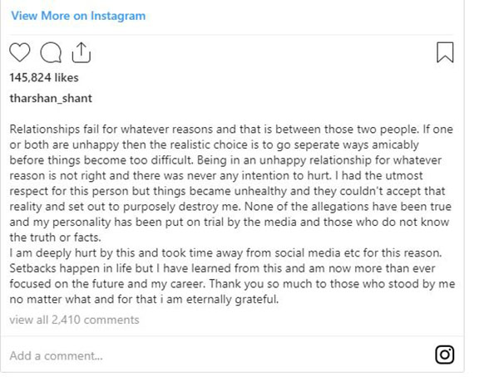The height and width of the screenshot is (377, 499).
Task: Click the Share post arrow icon
Action: [x=80, y=53]
